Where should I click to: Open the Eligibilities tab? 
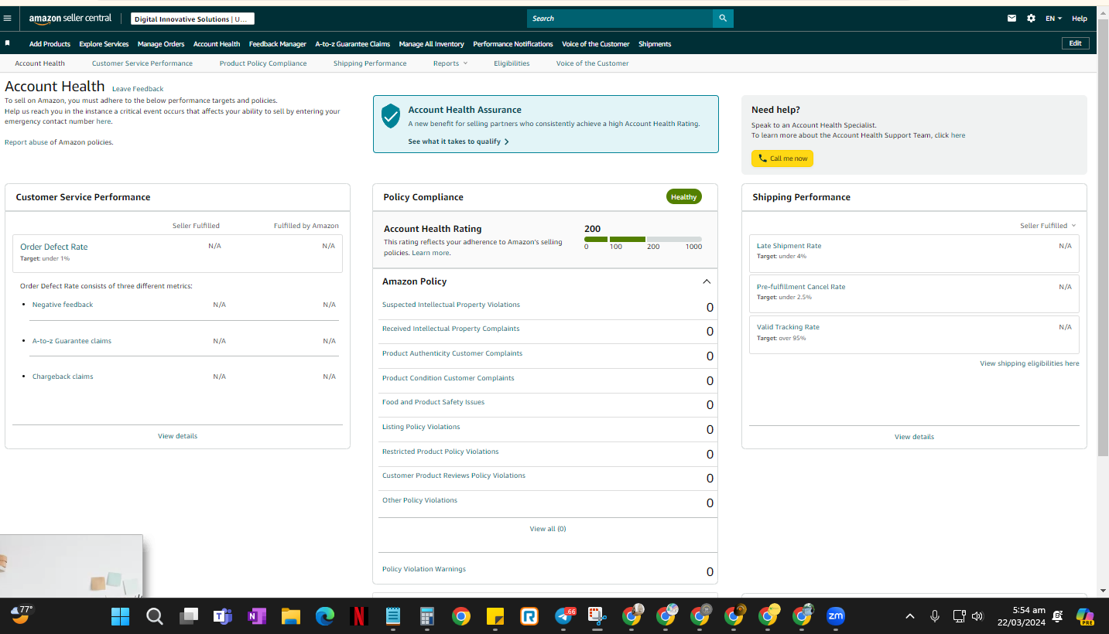coord(512,63)
